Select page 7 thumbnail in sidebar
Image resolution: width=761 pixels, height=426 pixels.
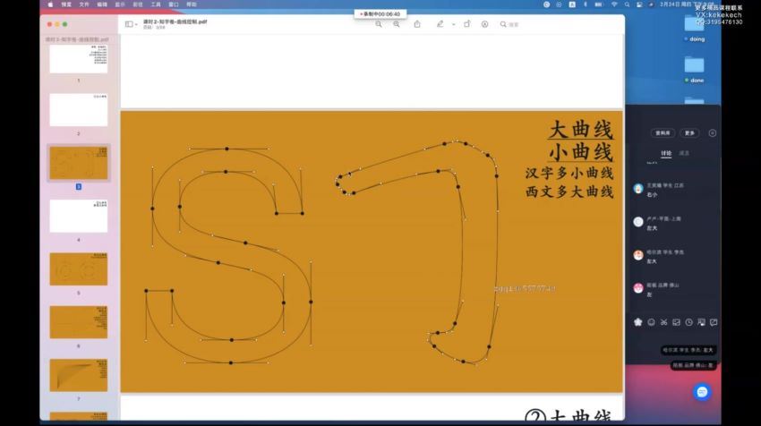click(x=78, y=375)
